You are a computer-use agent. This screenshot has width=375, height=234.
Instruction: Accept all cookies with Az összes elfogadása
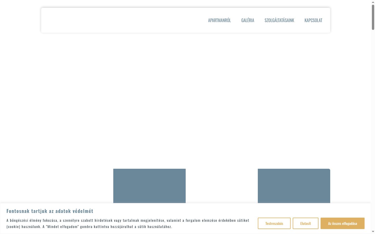[x=342, y=223]
